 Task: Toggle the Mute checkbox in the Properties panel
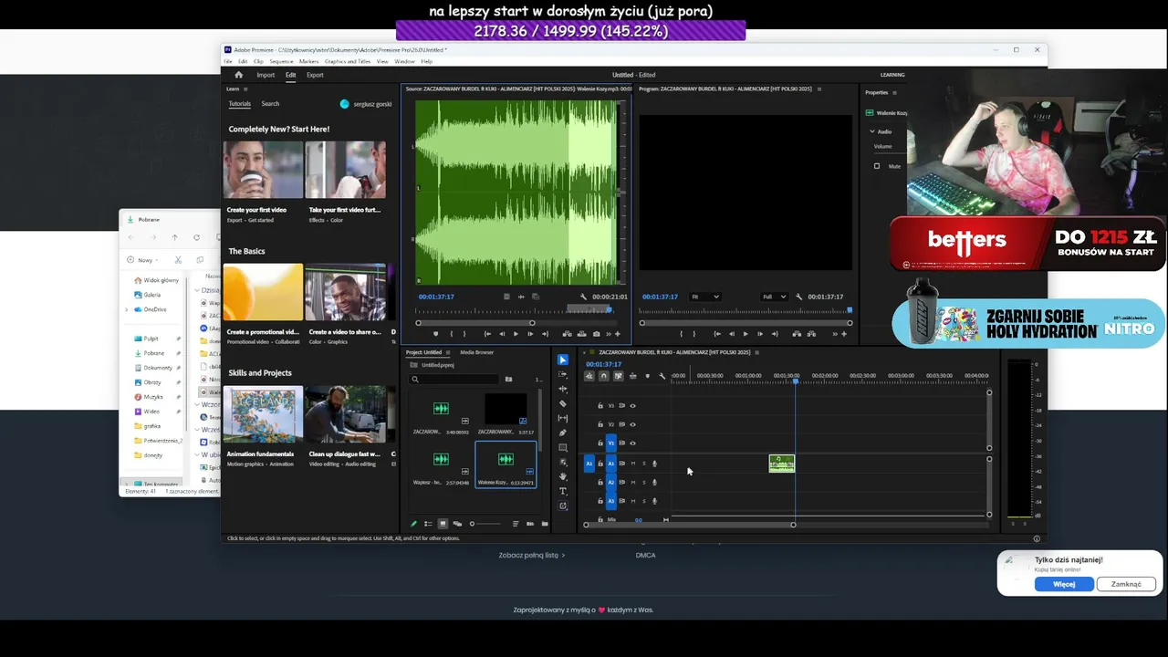coord(877,166)
